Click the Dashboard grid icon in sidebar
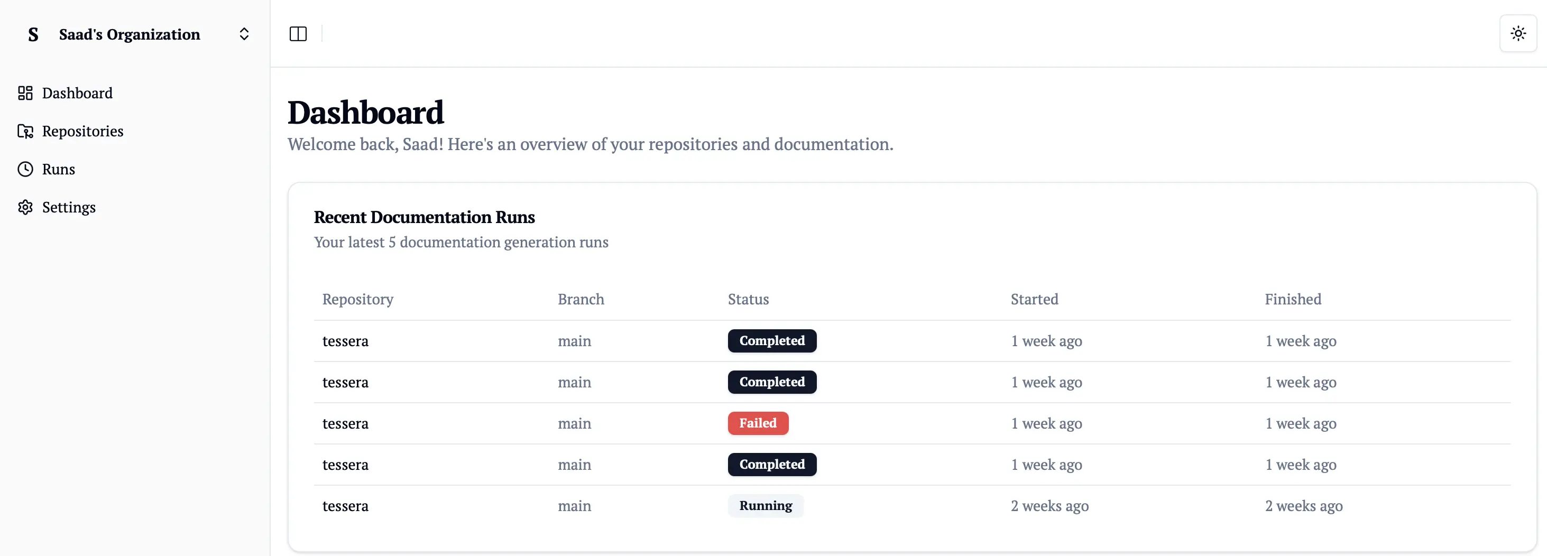Viewport: 1547px width, 556px height. pyautogui.click(x=25, y=93)
